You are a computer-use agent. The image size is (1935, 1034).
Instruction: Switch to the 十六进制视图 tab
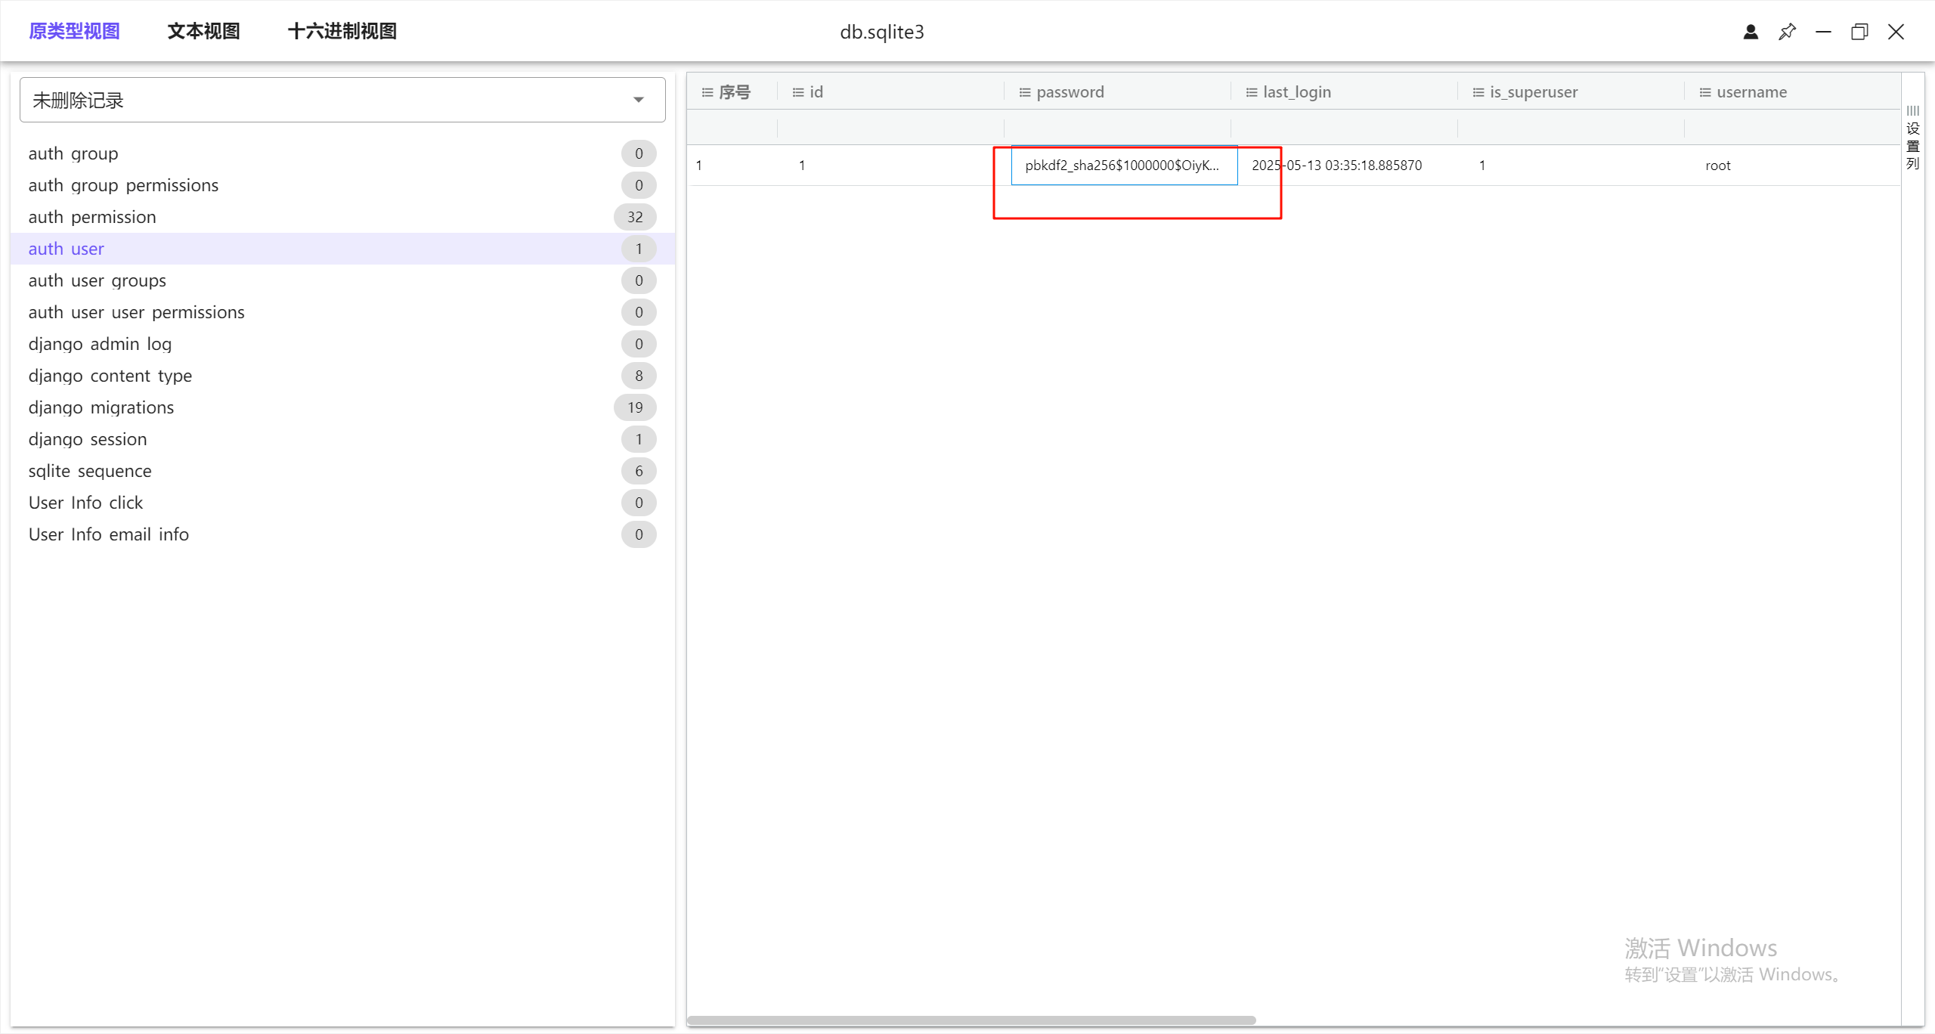342,31
